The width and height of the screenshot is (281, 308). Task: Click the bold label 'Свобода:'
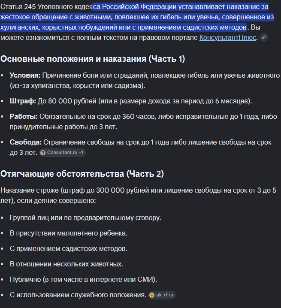click(26, 142)
